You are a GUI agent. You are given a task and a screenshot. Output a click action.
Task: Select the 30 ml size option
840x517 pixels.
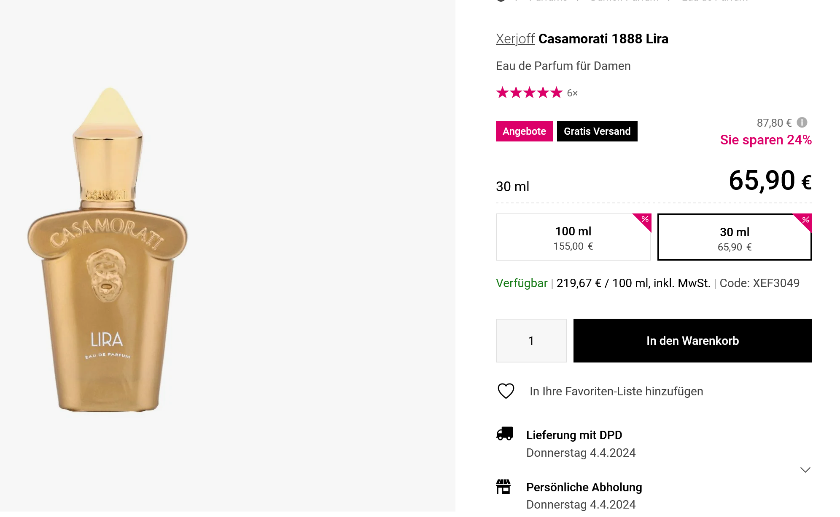pos(734,237)
